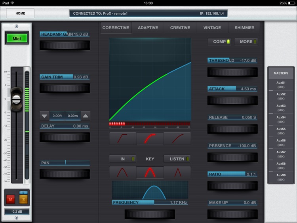Image resolution: width=297 pixels, height=223 pixels.
Task: Select the hard knee compressor curve icon
Action: [122, 139]
